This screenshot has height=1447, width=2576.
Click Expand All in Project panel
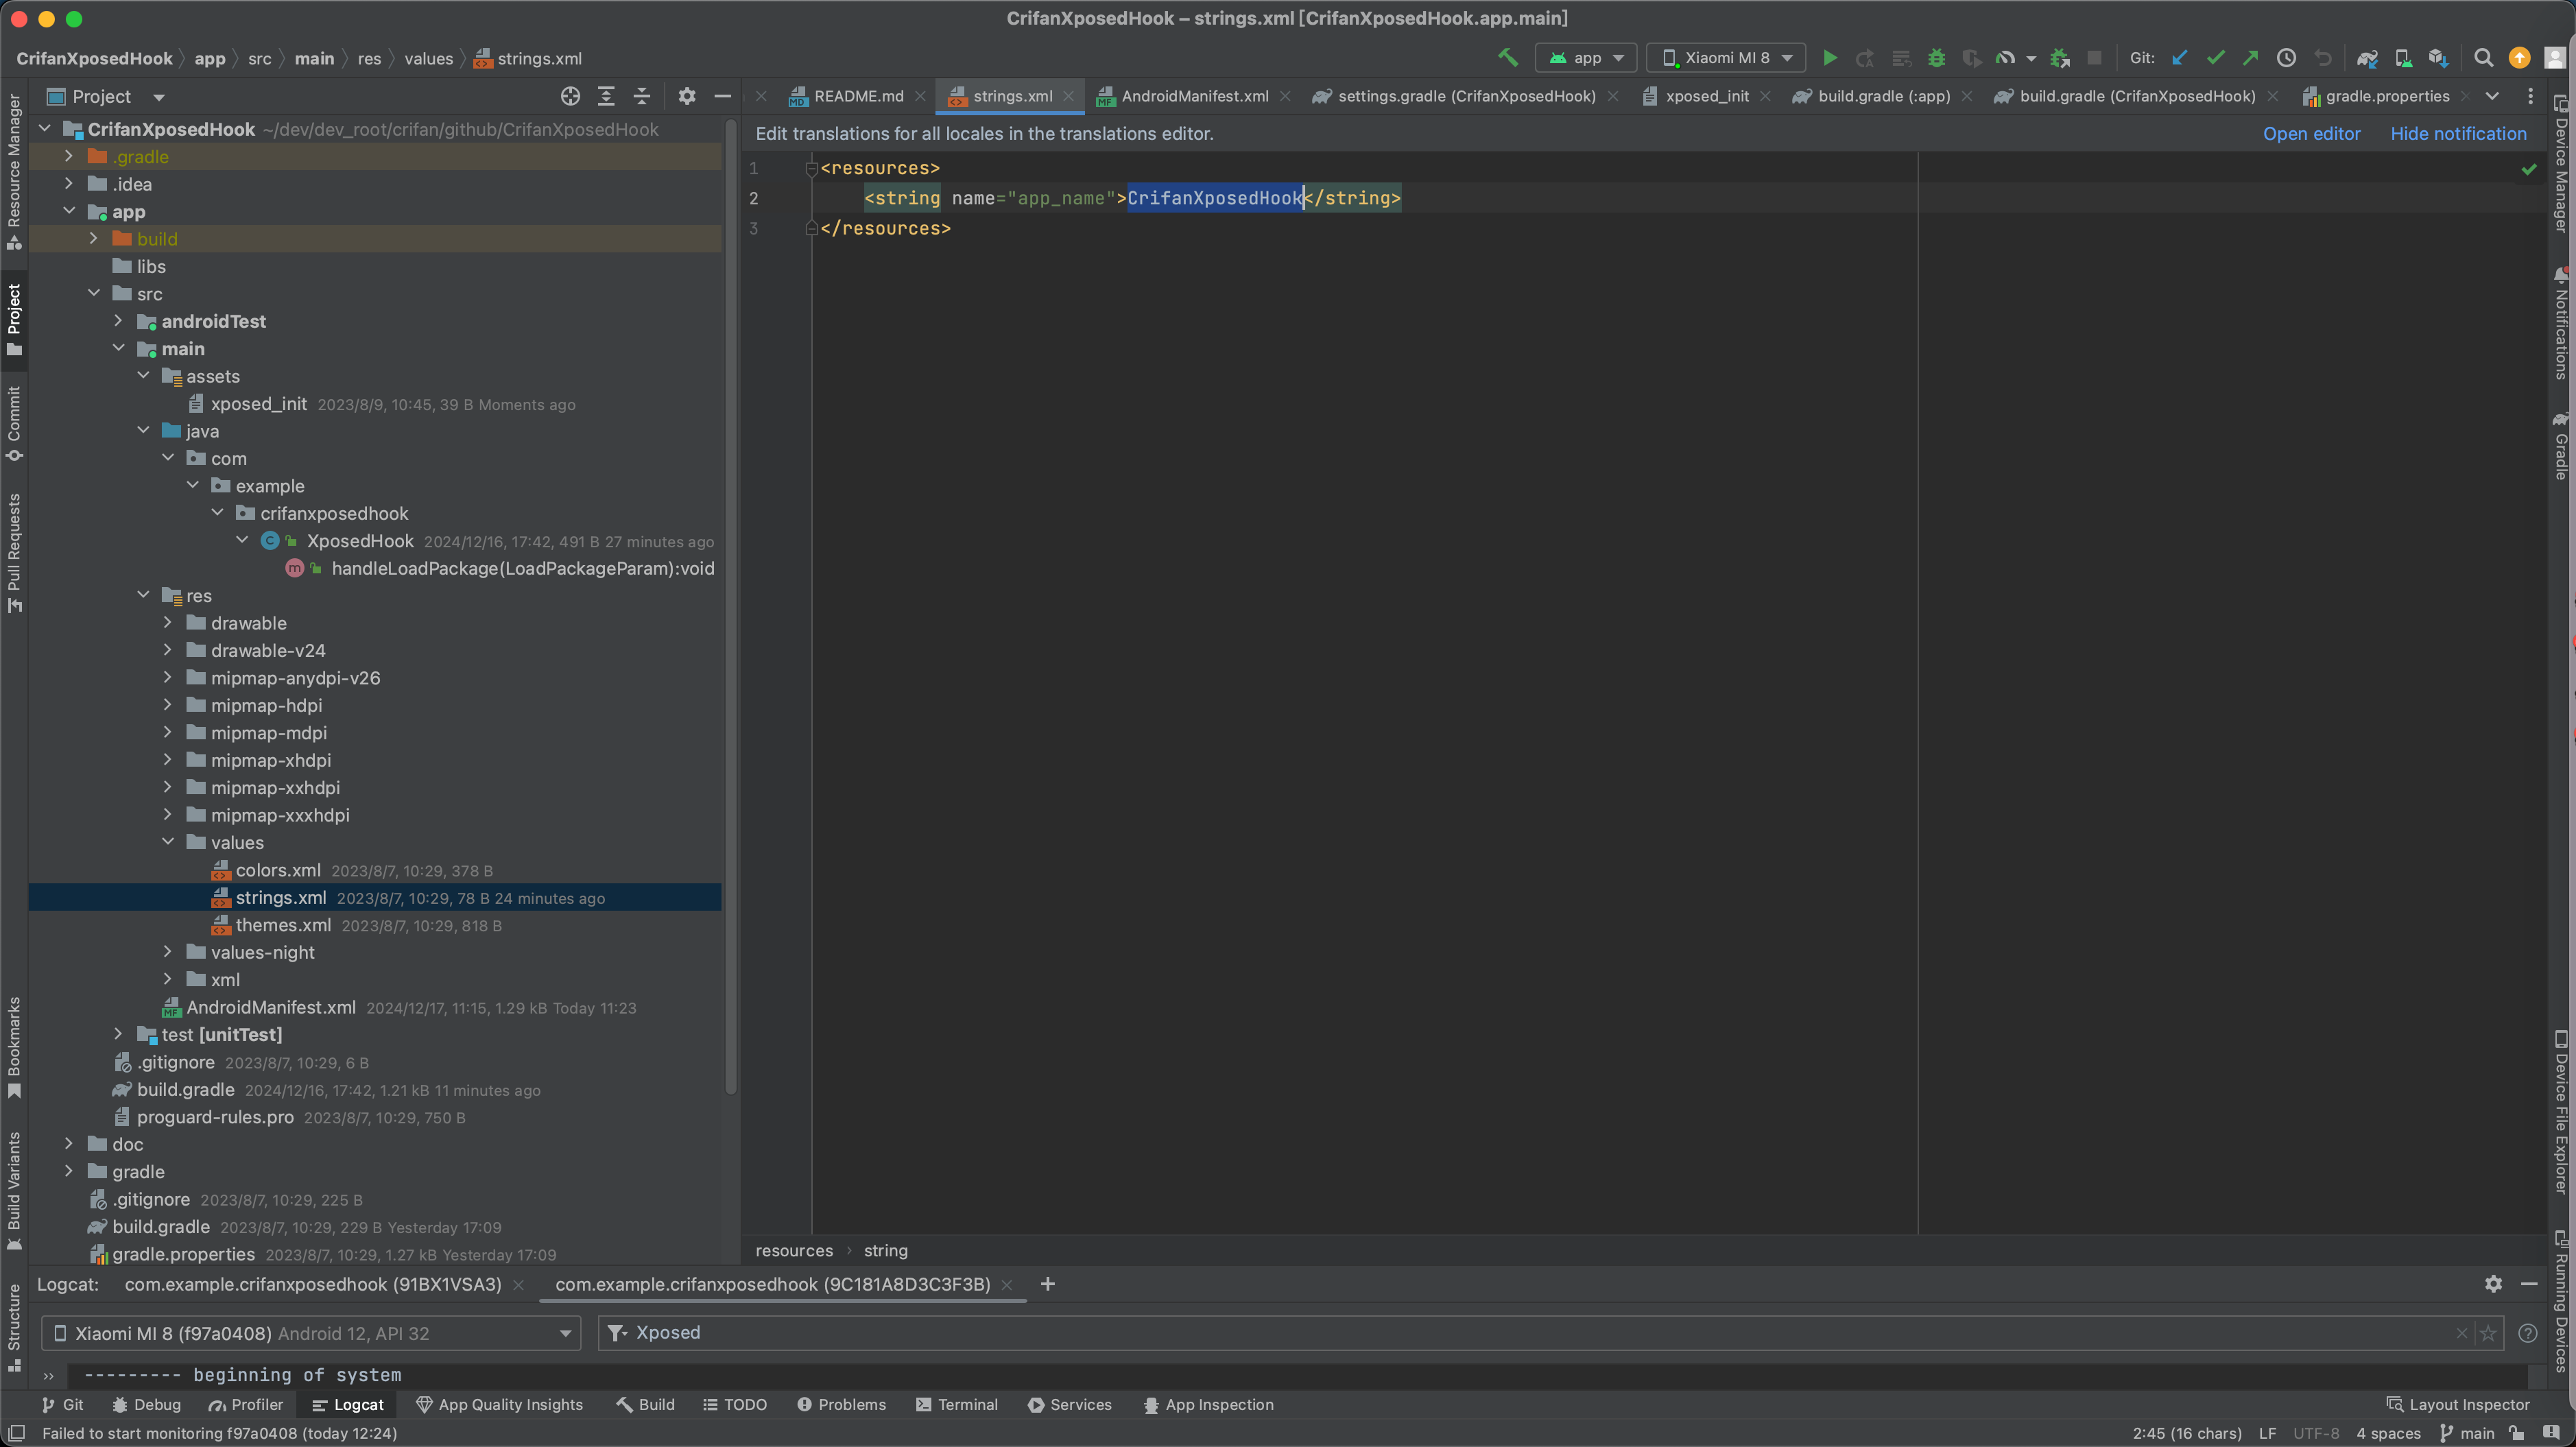(x=606, y=96)
